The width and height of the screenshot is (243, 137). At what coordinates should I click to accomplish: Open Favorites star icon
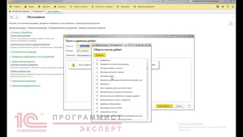223,6
